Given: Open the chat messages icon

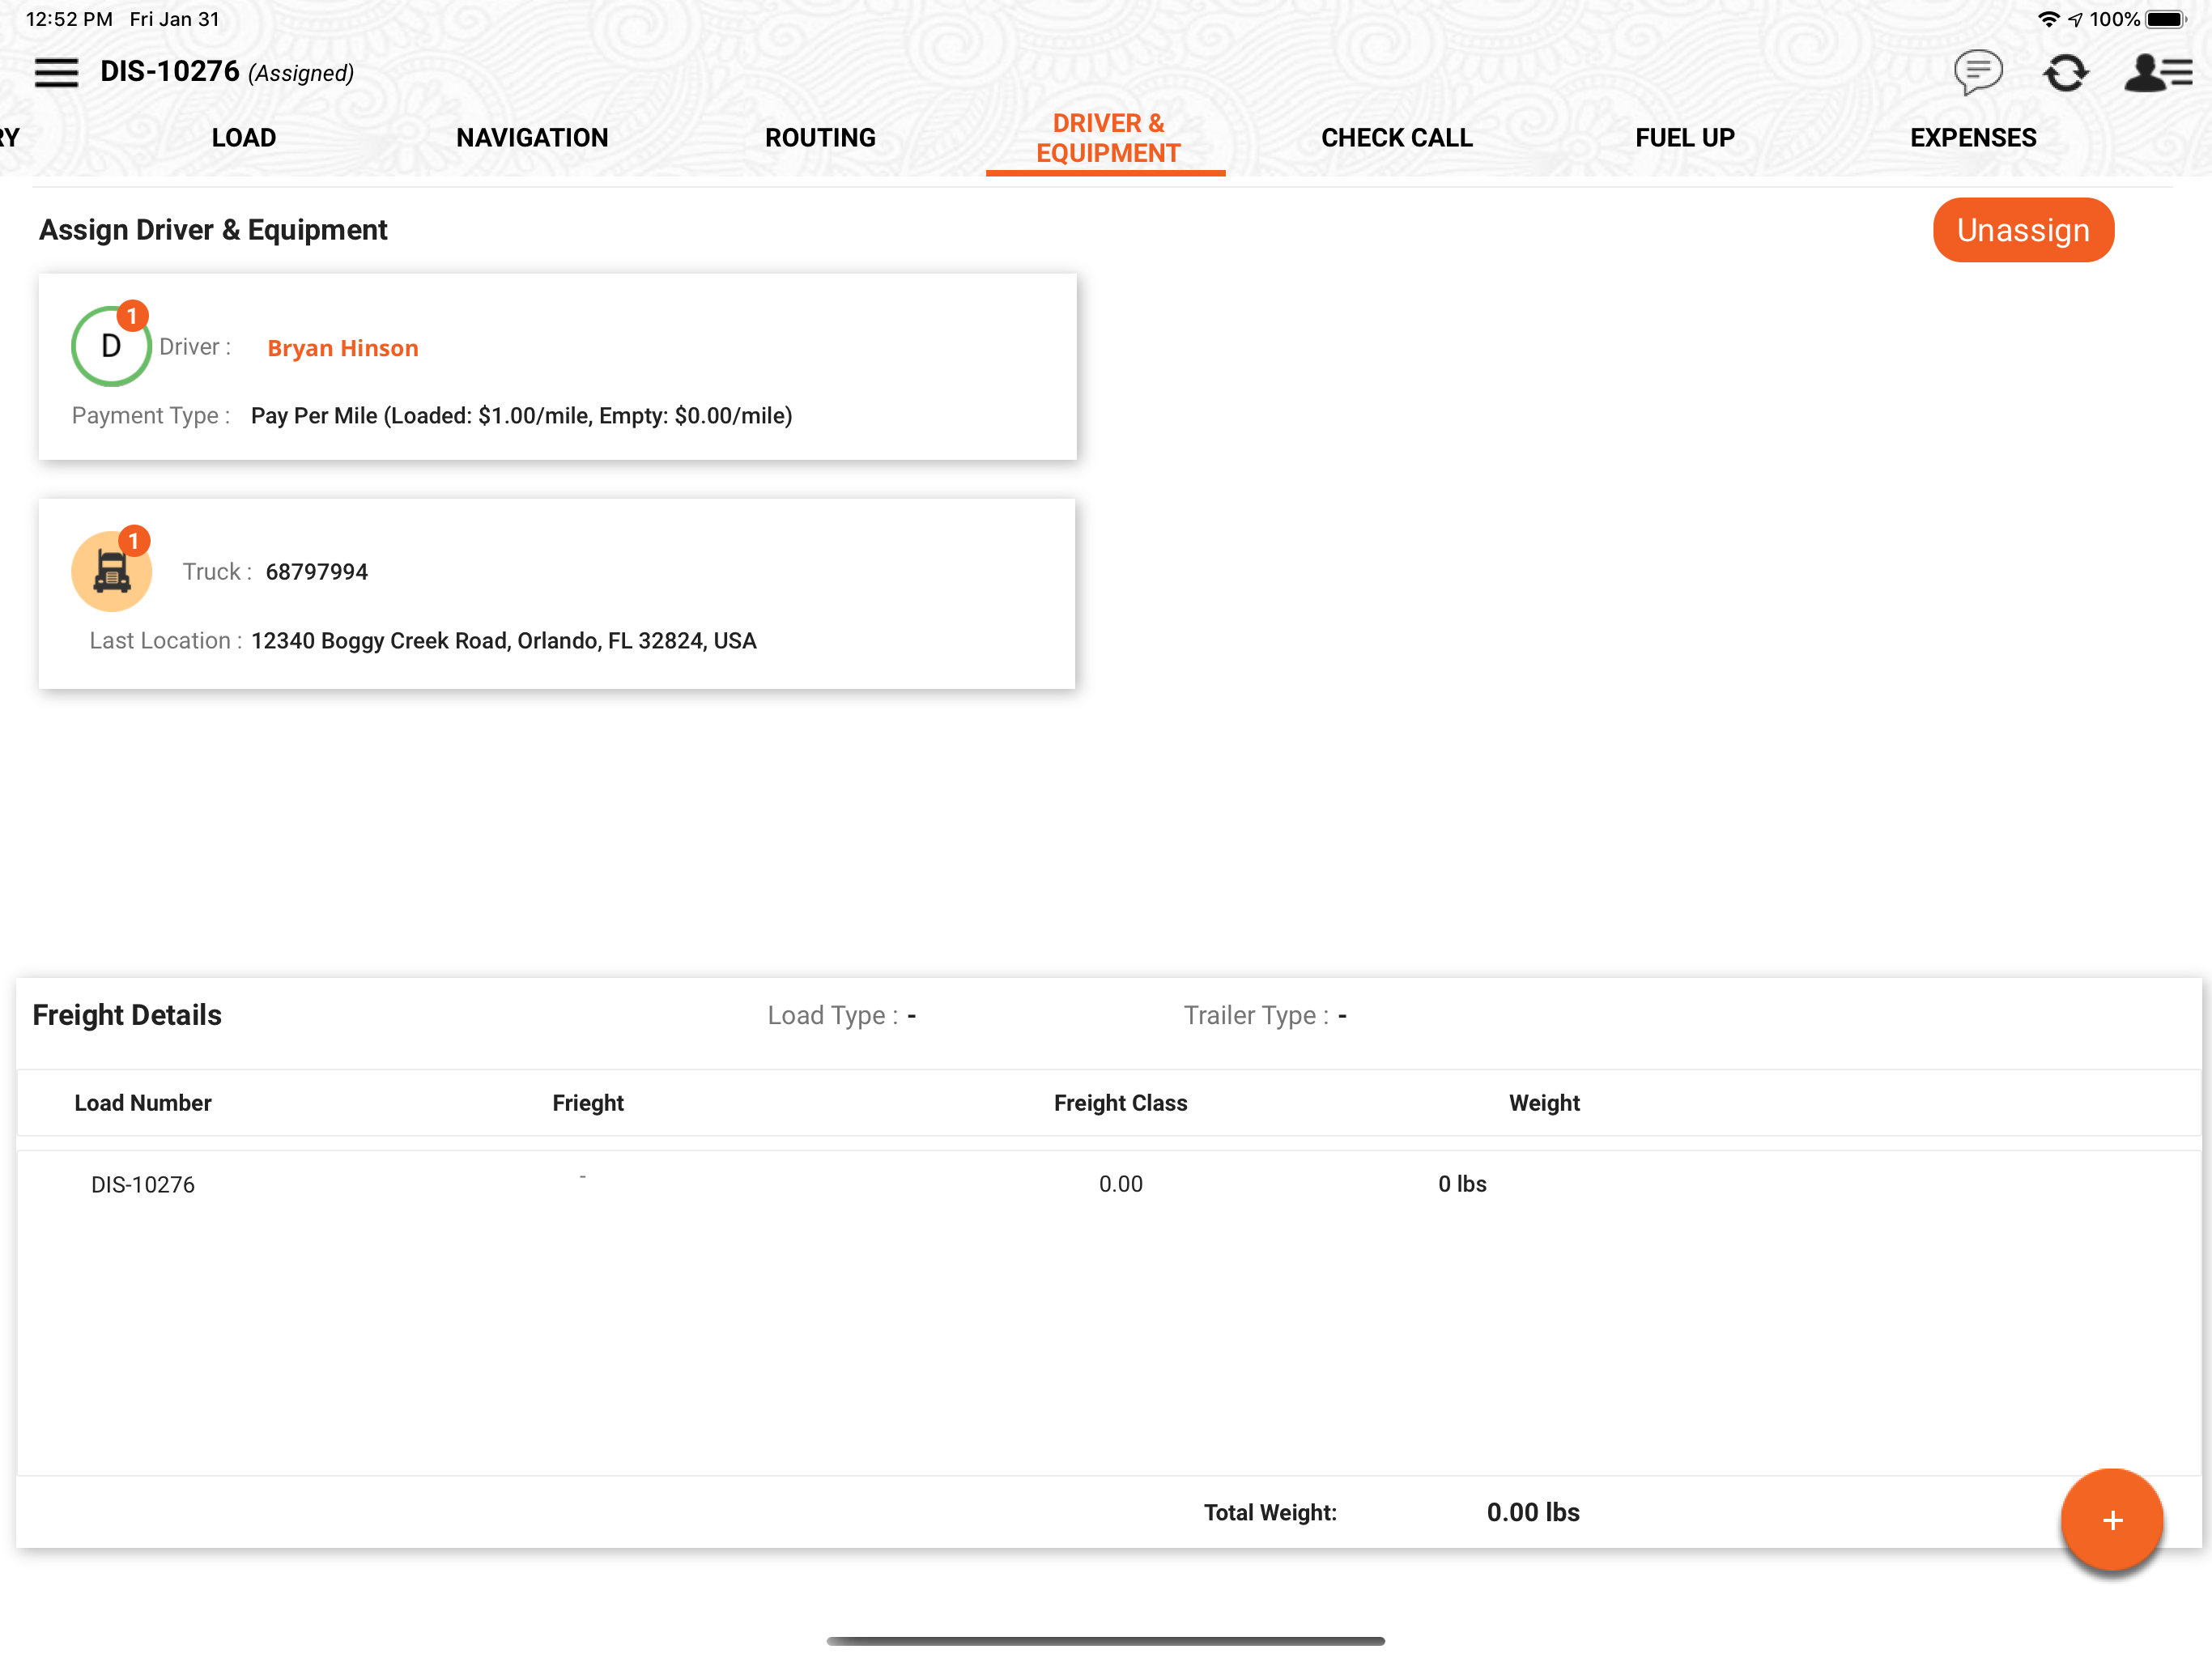Looking at the screenshot, I should pyautogui.click(x=1977, y=72).
